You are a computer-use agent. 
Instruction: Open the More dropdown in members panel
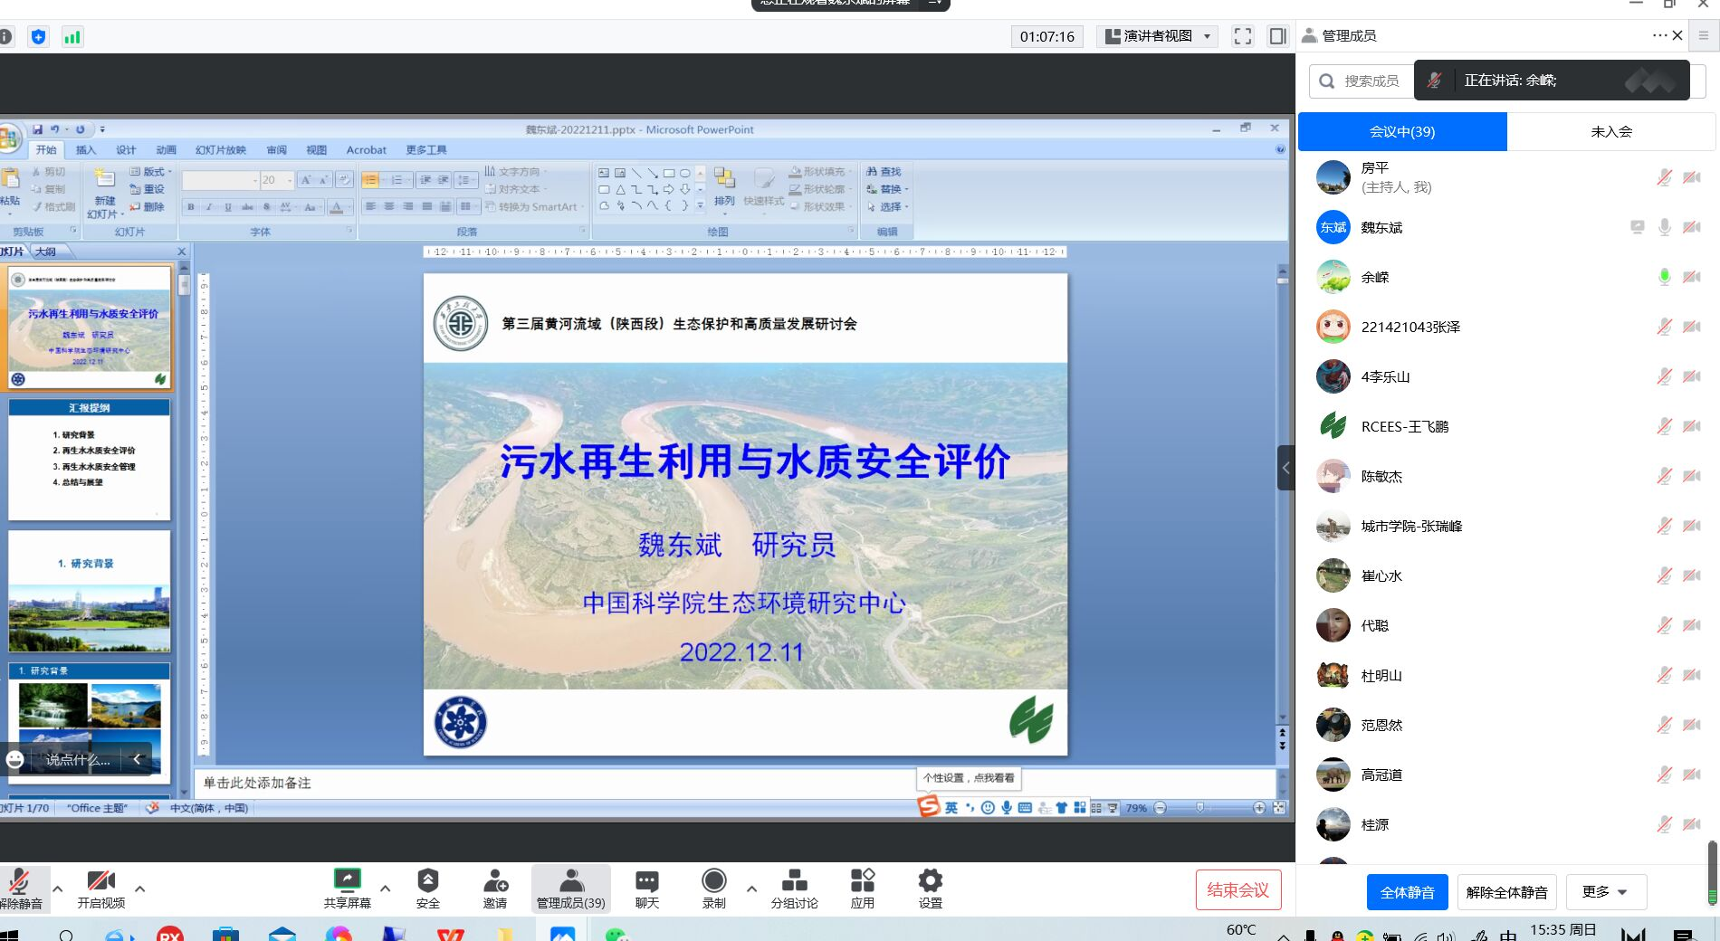point(1604,892)
